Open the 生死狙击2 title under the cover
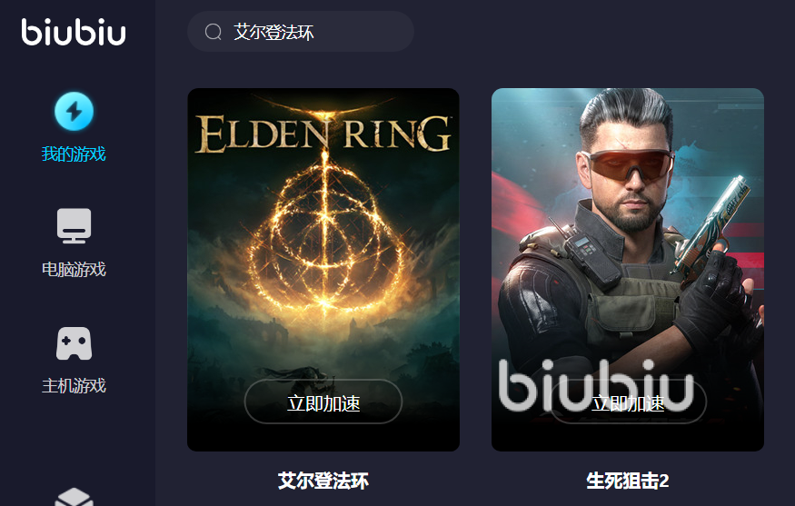The width and height of the screenshot is (795, 506). click(628, 481)
